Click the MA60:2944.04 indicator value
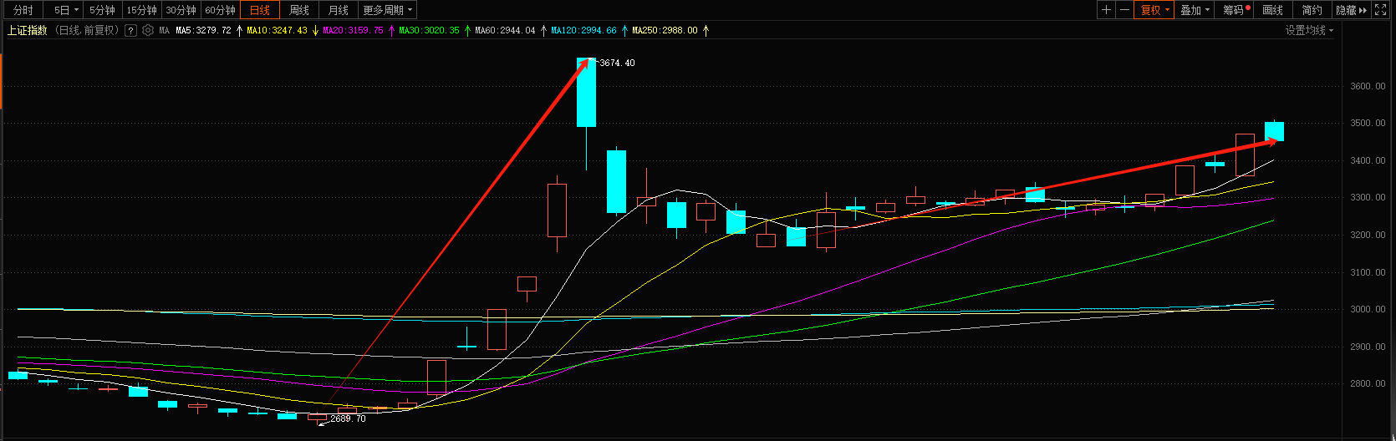Screen dimensions: 1396x441 (505, 30)
